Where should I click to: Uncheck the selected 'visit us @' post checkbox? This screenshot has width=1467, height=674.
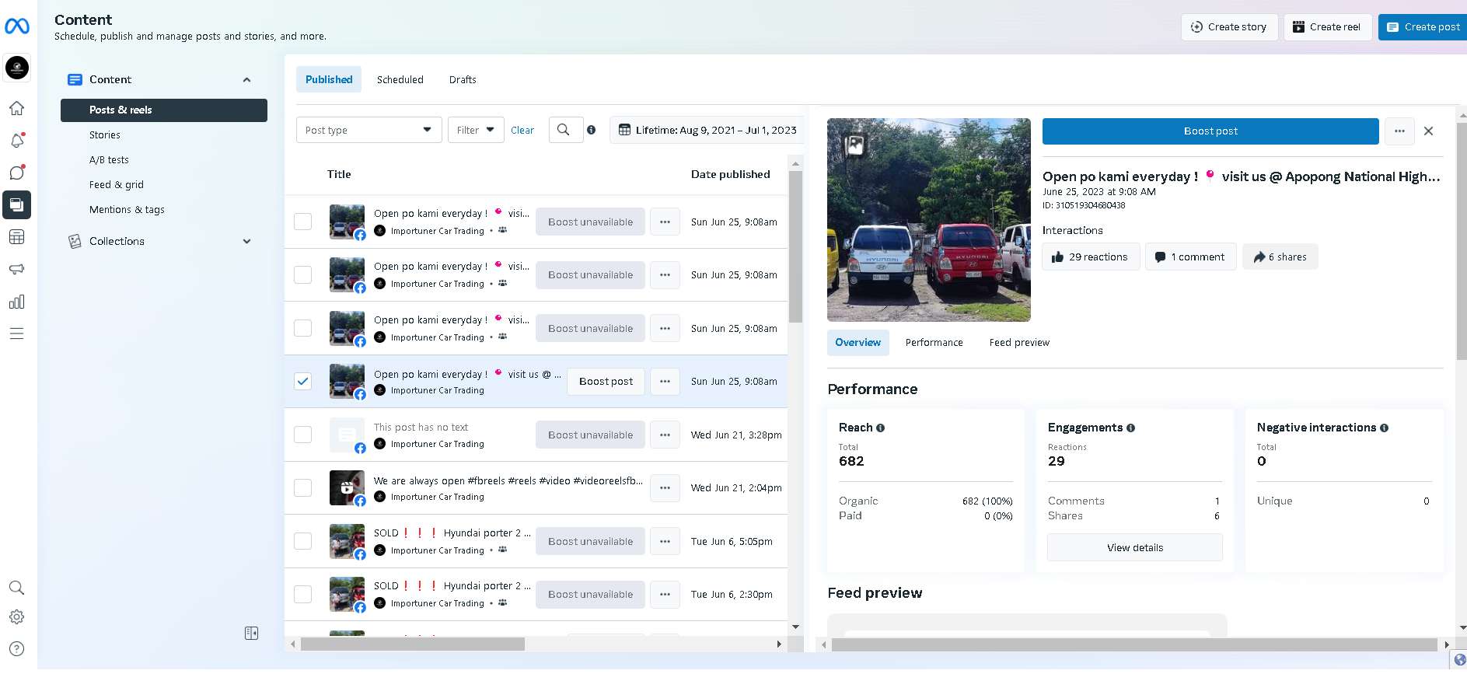click(303, 382)
